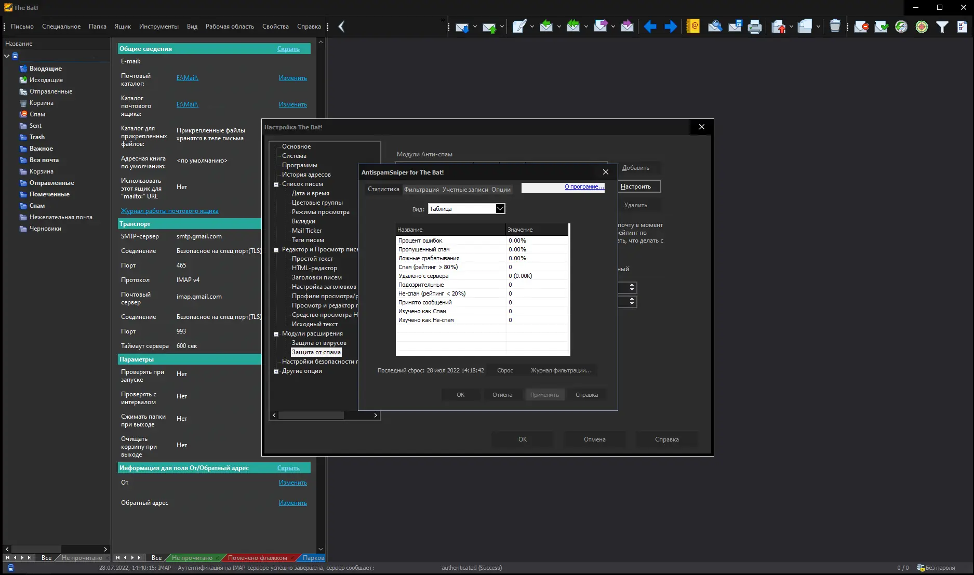
Task: Click the account icon in the status bar
Action: click(x=11, y=568)
